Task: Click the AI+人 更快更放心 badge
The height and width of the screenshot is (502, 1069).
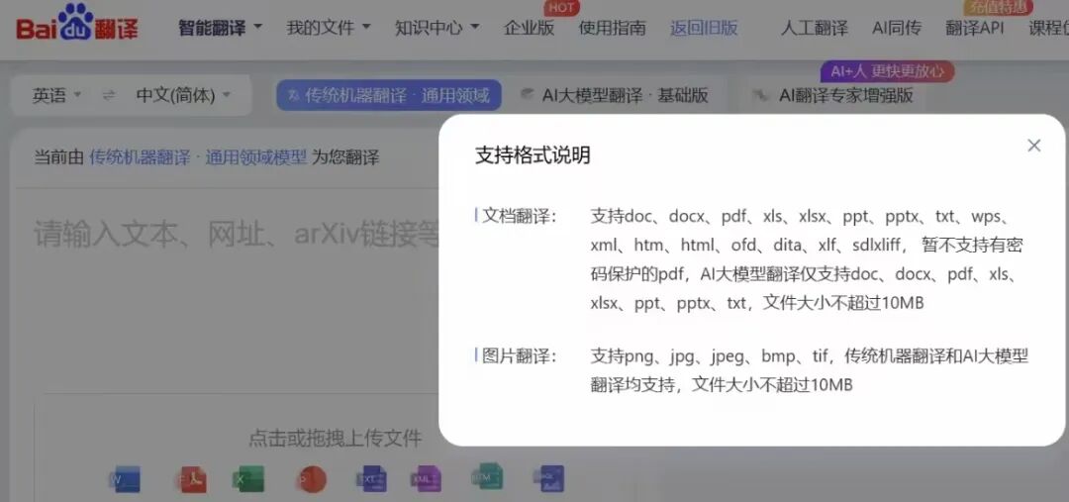Action: pyautogui.click(x=887, y=71)
